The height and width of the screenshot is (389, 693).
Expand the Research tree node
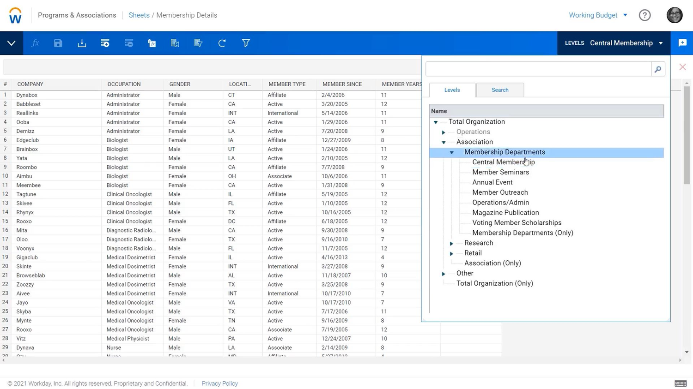451,243
